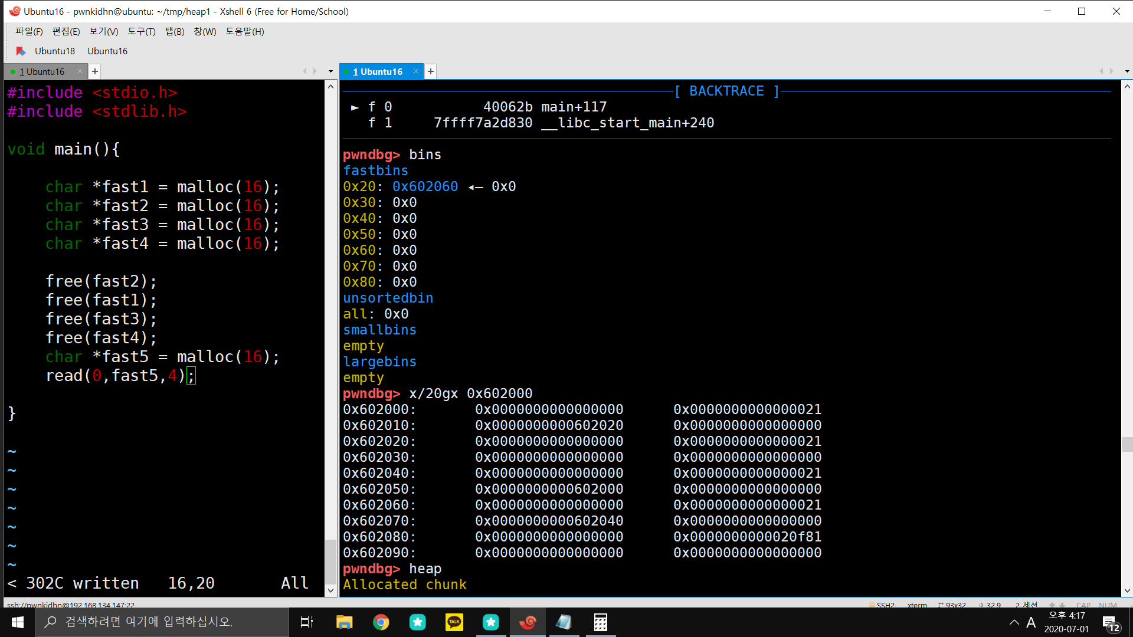The image size is (1133, 637).
Task: Click the xterm status bar entry
Action: [917, 605]
